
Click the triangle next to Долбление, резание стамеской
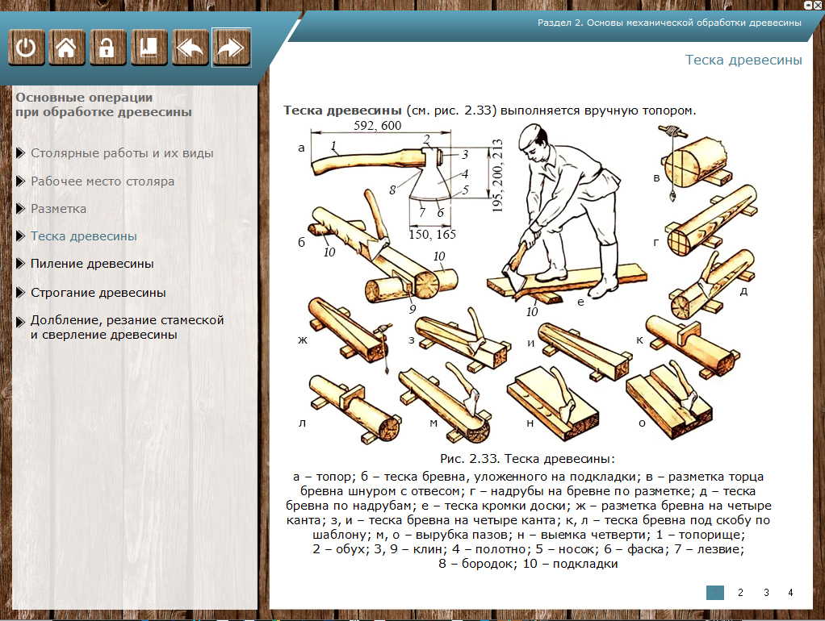(20, 322)
